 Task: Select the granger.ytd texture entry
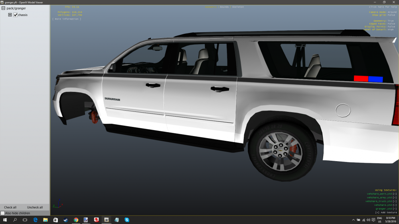383,209
